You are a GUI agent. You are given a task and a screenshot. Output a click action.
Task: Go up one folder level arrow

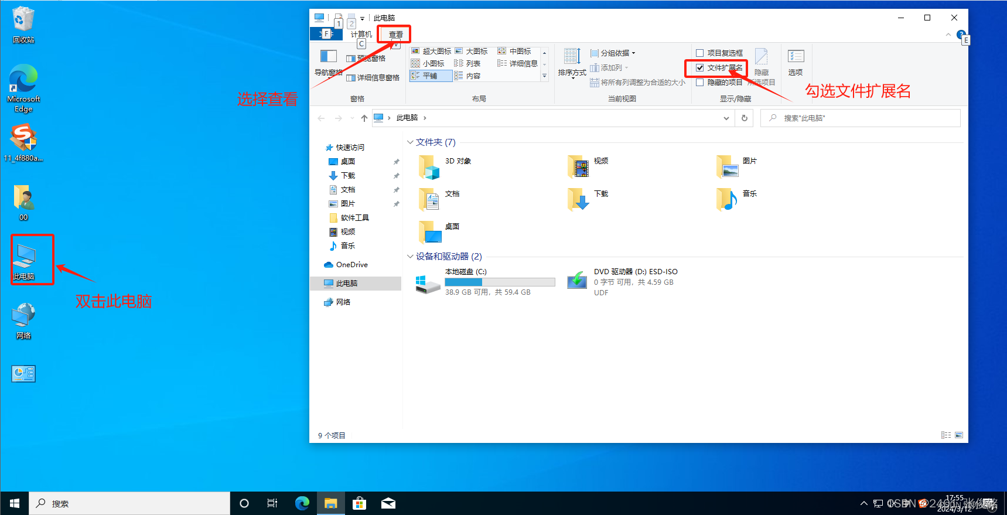point(364,118)
